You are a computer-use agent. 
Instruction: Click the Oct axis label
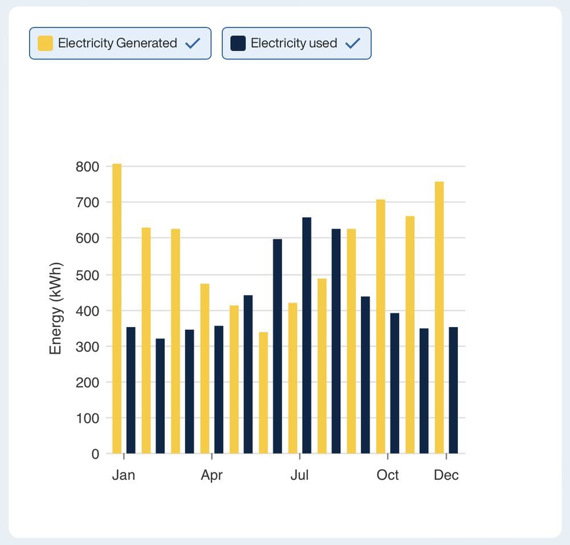pyautogui.click(x=388, y=475)
